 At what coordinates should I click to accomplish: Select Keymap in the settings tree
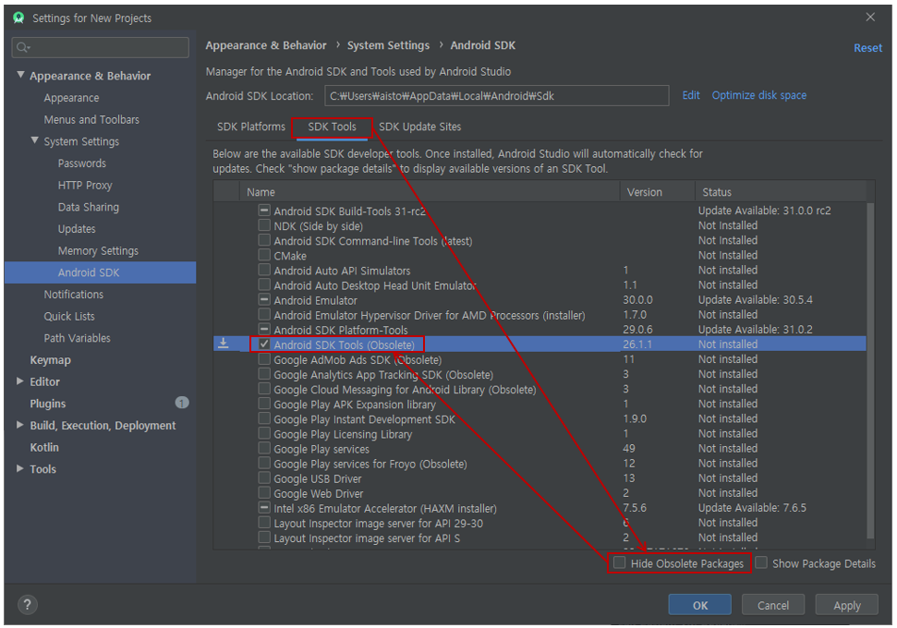click(50, 360)
